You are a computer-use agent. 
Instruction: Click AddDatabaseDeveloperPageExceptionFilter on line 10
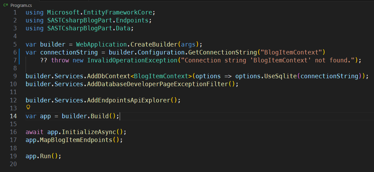click(x=158, y=84)
